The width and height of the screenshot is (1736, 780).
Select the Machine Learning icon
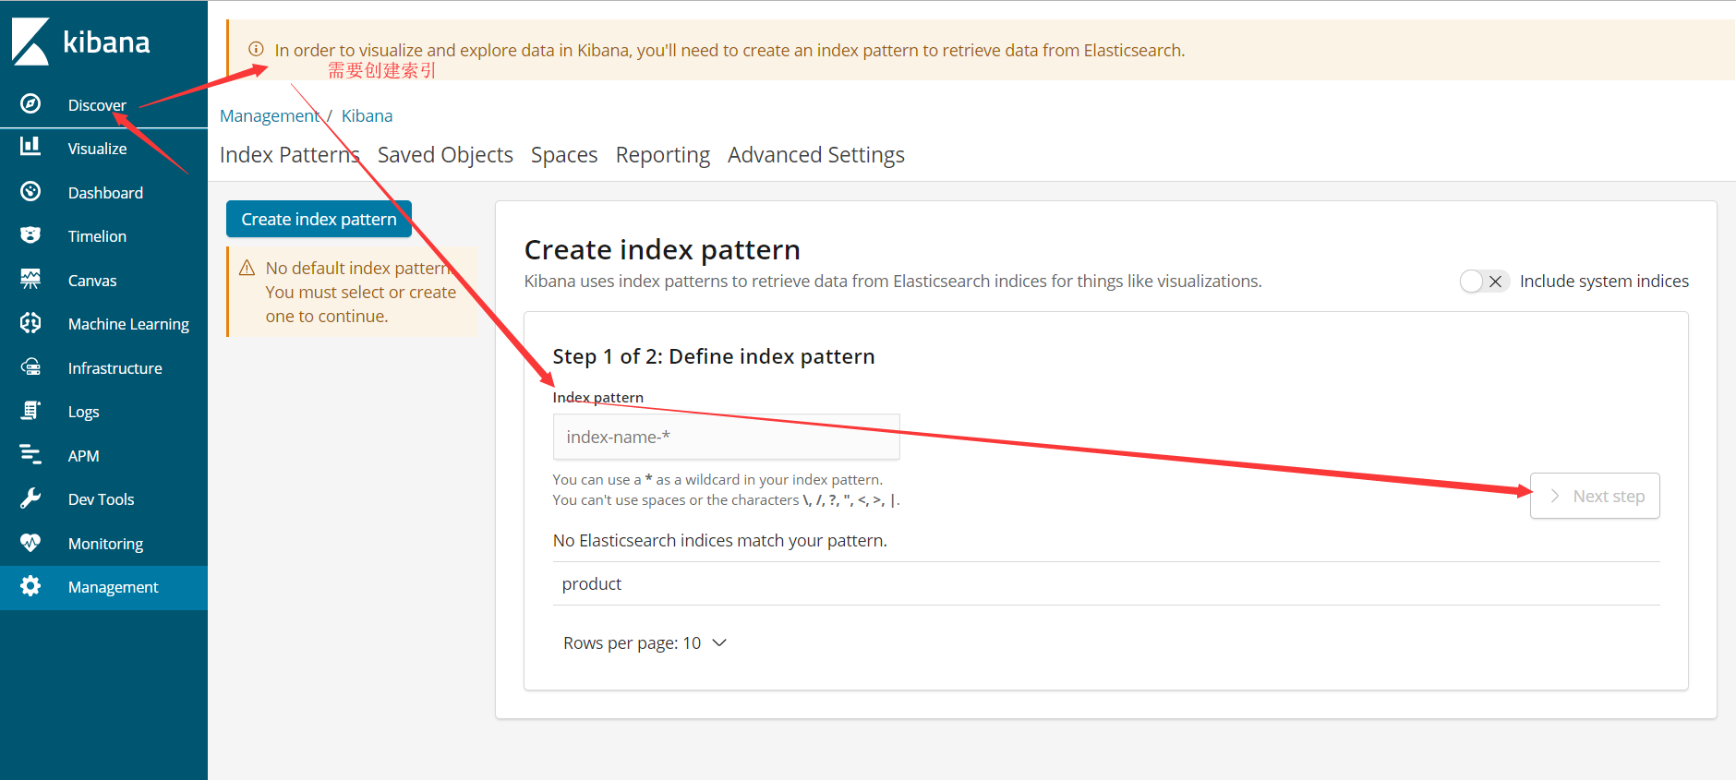pos(30,323)
